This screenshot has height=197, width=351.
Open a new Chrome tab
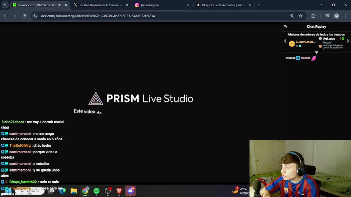[x=259, y=5]
